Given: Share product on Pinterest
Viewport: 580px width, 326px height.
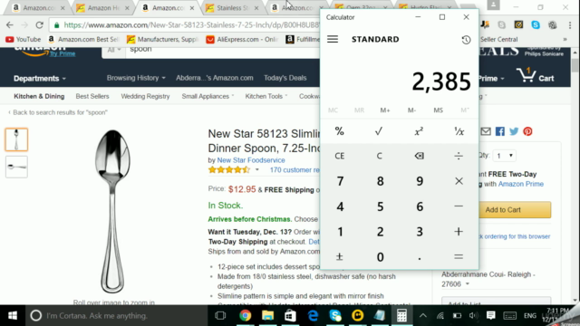Looking at the screenshot, I should tap(527, 131).
